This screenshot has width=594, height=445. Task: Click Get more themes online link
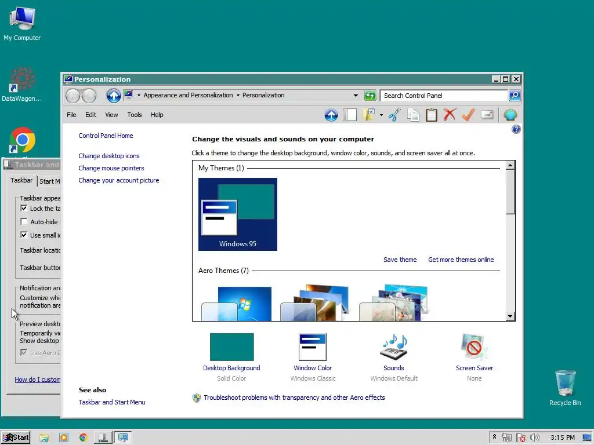point(461,260)
